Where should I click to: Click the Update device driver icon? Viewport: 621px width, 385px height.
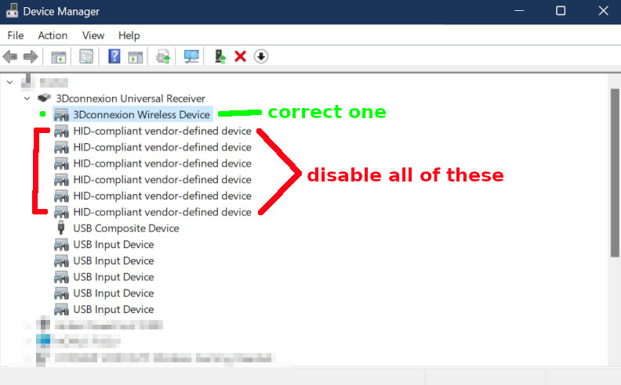coord(163,56)
